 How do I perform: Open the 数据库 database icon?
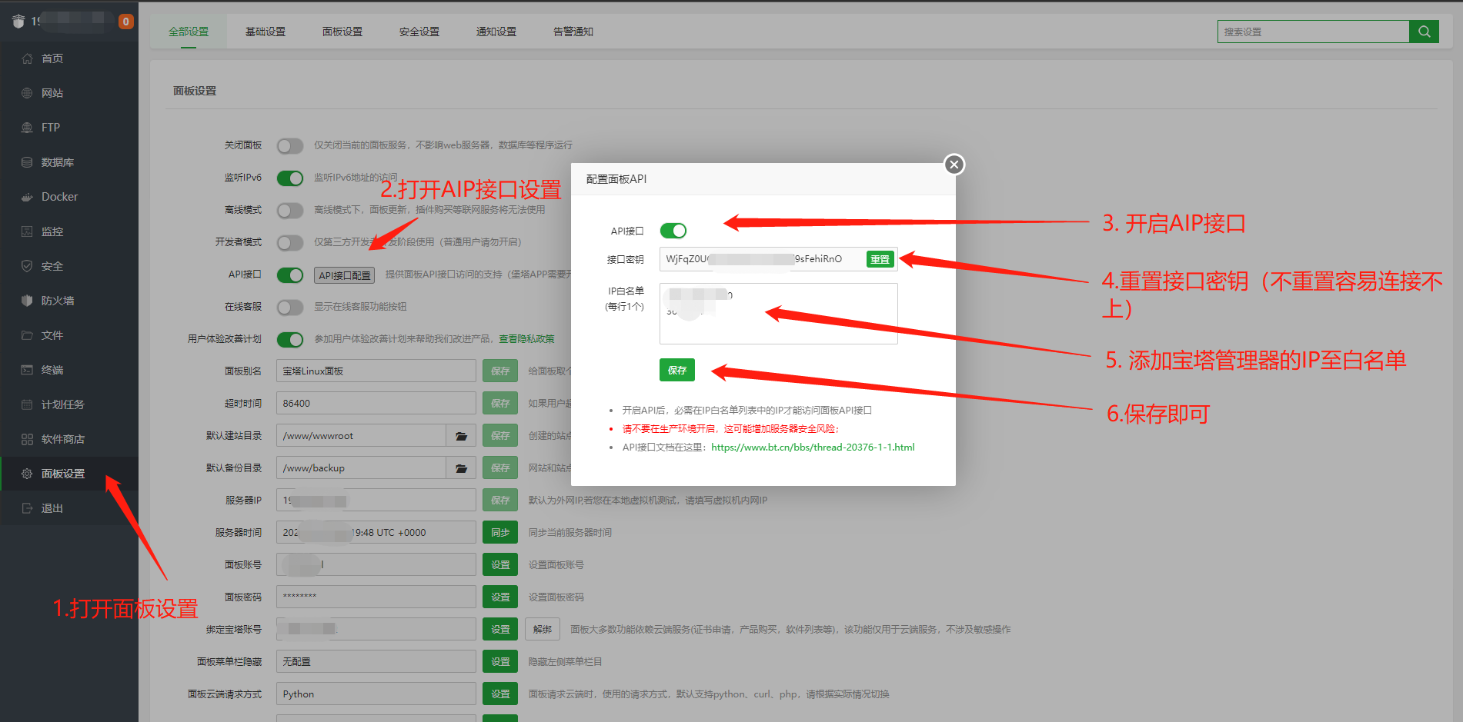(27, 162)
